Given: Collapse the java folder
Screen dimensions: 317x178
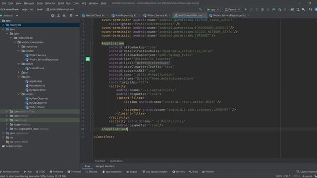Looking at the screenshot, I should click(3, 29).
